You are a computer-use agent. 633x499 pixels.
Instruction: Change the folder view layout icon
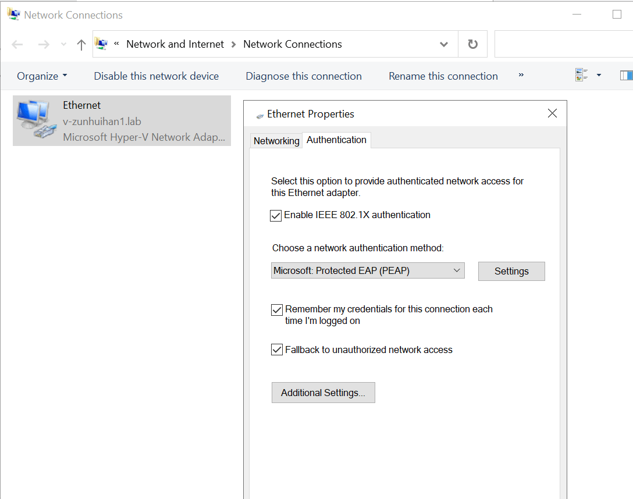(x=581, y=75)
